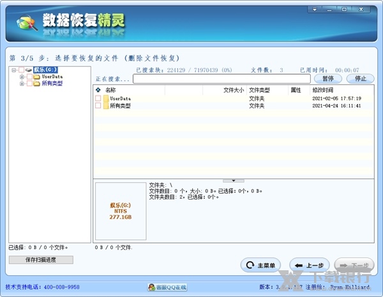
Task: Sort by 文件类型 column header
Action: [259, 91]
